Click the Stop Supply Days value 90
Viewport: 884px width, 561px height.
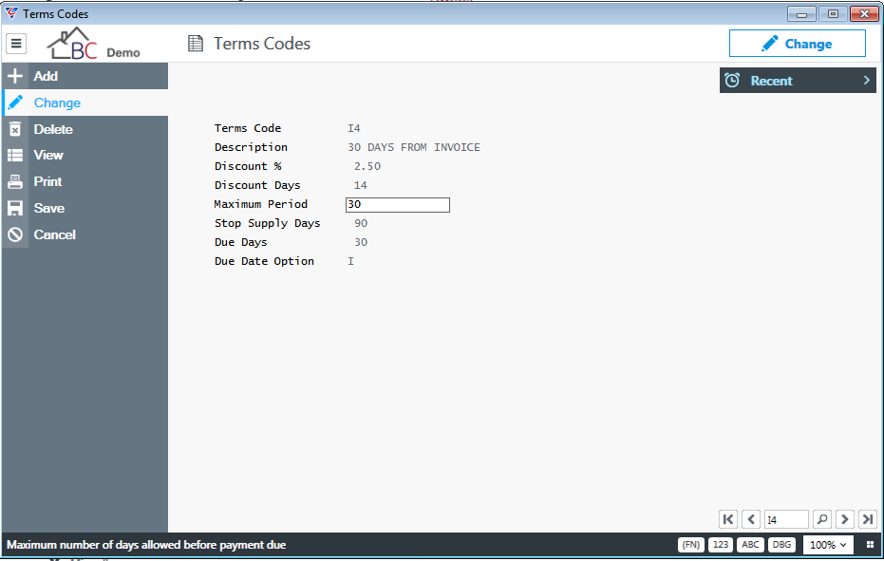[361, 223]
